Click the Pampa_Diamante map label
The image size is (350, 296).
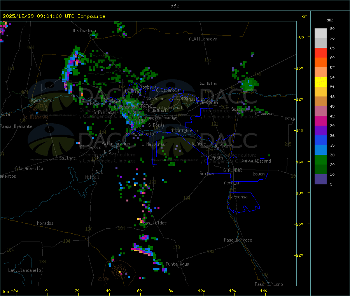coord(16,126)
